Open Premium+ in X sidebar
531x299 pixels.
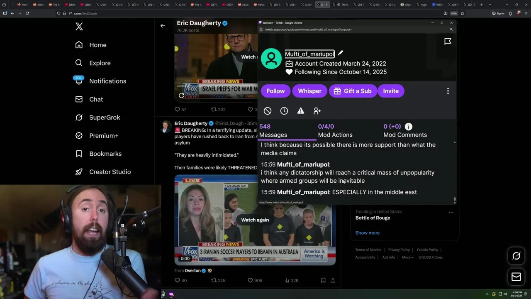click(x=97, y=135)
